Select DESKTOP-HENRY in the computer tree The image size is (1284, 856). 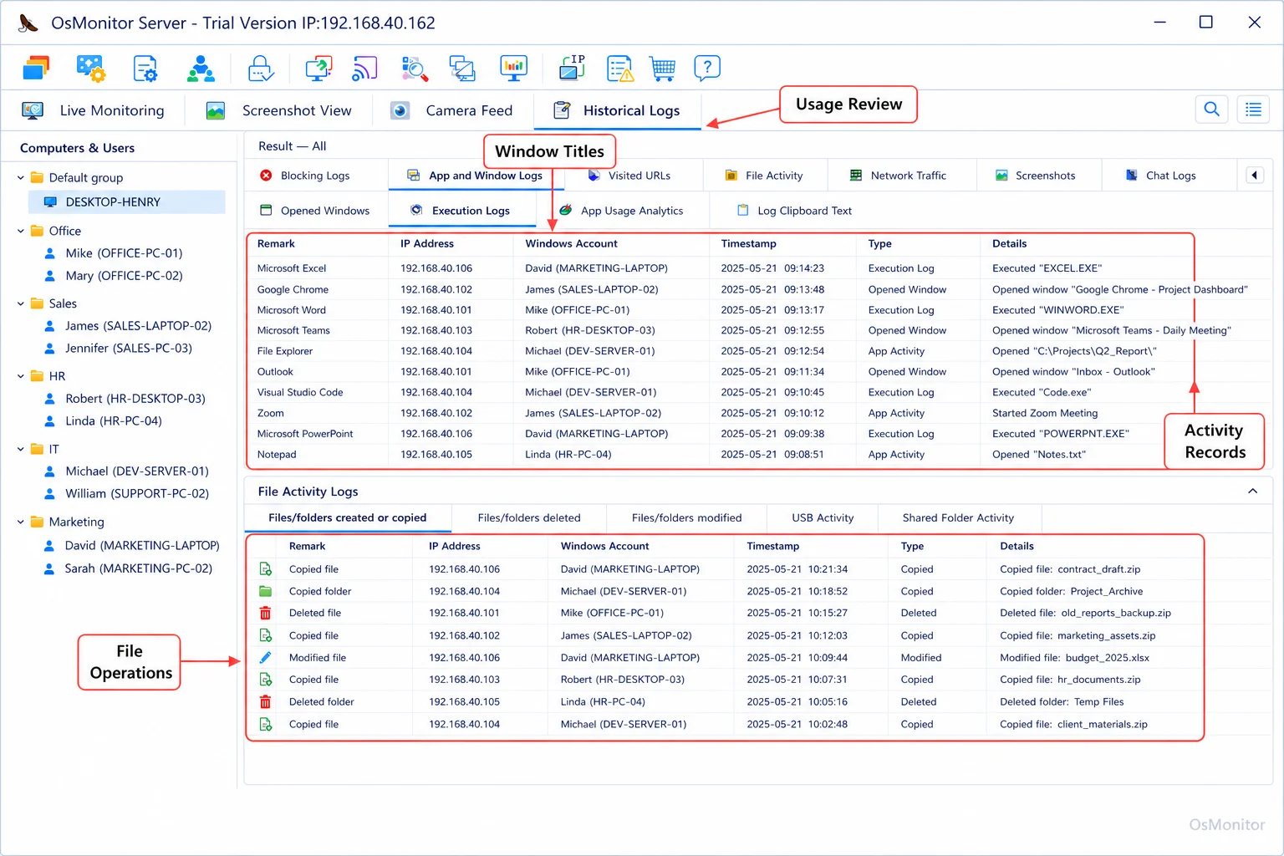[127, 202]
